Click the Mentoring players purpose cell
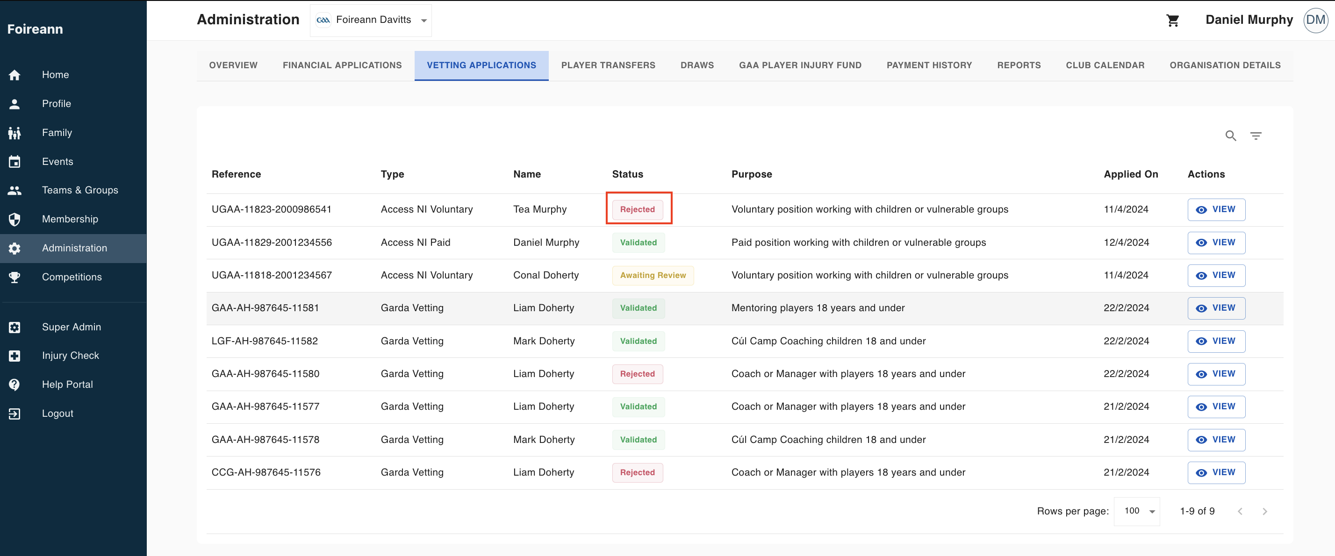This screenshot has height=556, width=1335. click(x=818, y=308)
